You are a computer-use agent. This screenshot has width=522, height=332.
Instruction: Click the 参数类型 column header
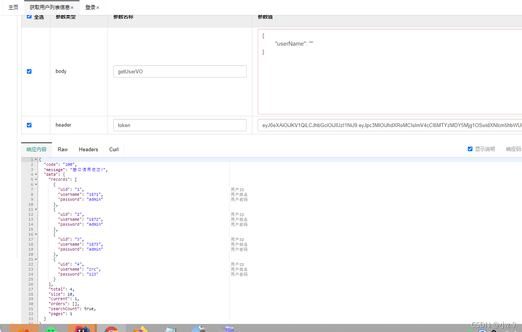66,17
